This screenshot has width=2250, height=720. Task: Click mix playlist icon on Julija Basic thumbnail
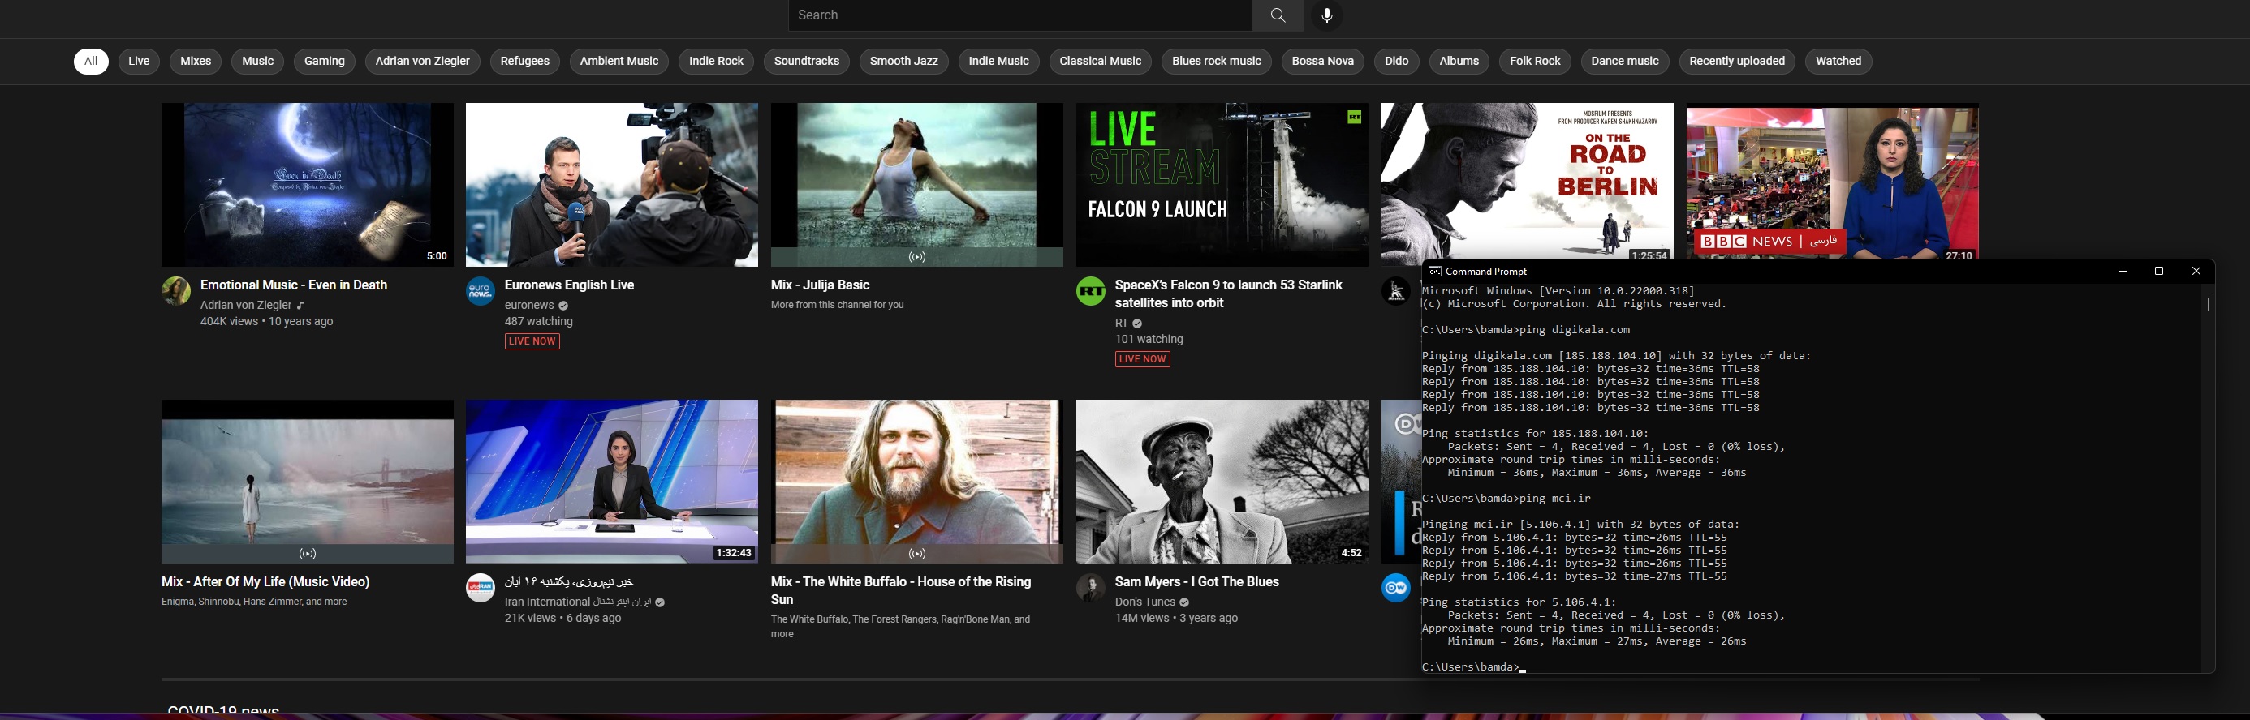tap(917, 258)
